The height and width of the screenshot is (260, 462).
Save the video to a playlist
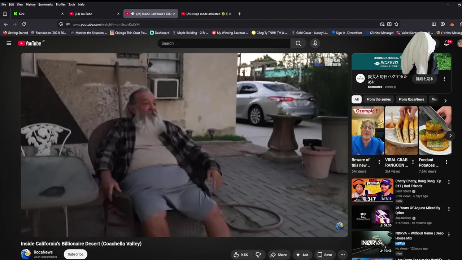click(x=324, y=255)
